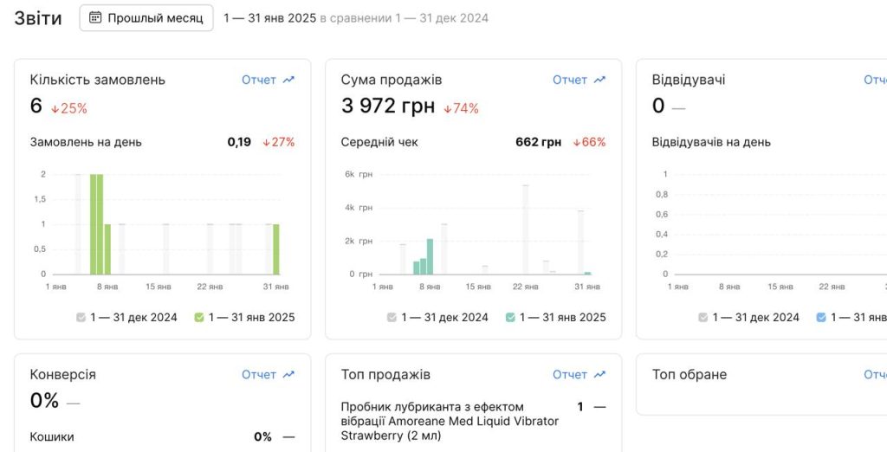Open Отчет link in Сума продажів card
Screen dimensions: 887x452
570,80
